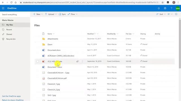Viewport: 181px width, 101px height.
Task: Open the Modified column dropdown
Action: click(x=98, y=34)
